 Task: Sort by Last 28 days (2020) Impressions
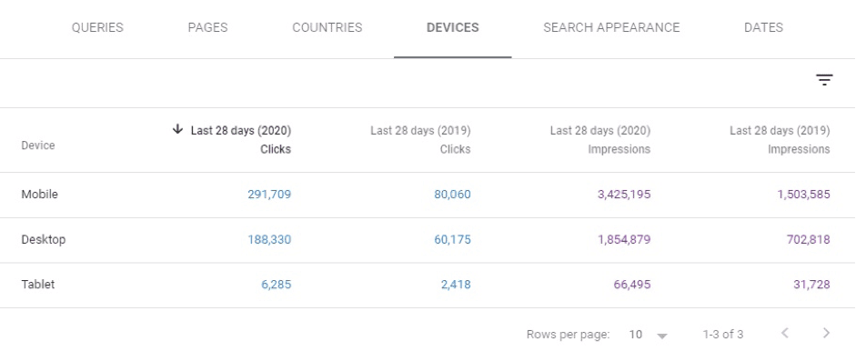(600, 140)
